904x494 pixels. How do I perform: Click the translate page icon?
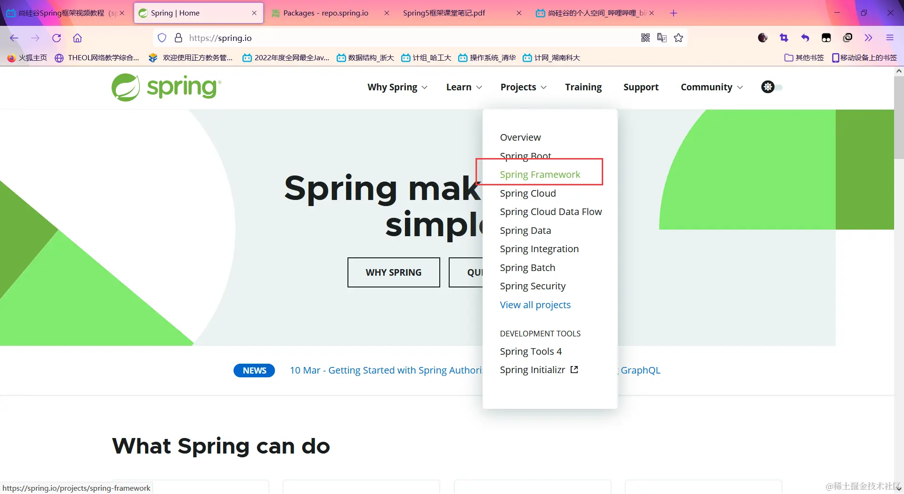pyautogui.click(x=662, y=38)
